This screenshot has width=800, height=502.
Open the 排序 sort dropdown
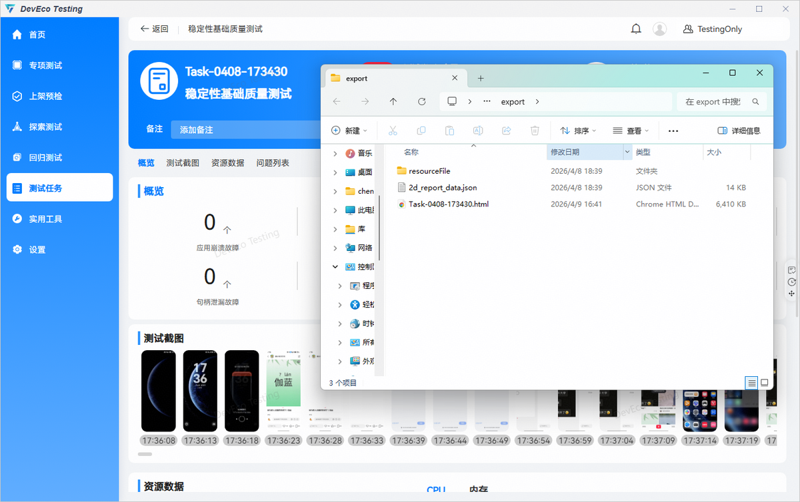577,130
